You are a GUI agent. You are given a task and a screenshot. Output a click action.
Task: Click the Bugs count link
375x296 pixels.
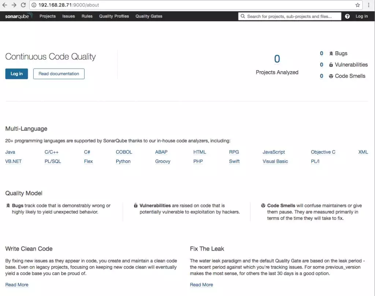click(x=322, y=53)
